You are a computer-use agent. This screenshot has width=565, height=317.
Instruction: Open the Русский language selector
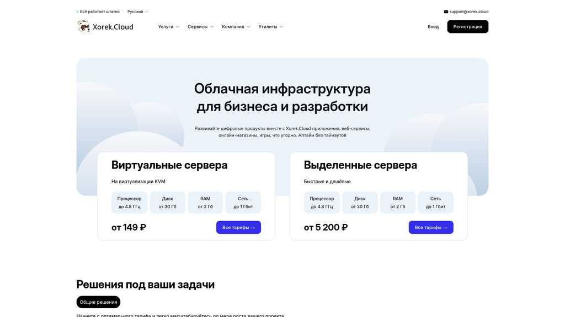point(136,11)
